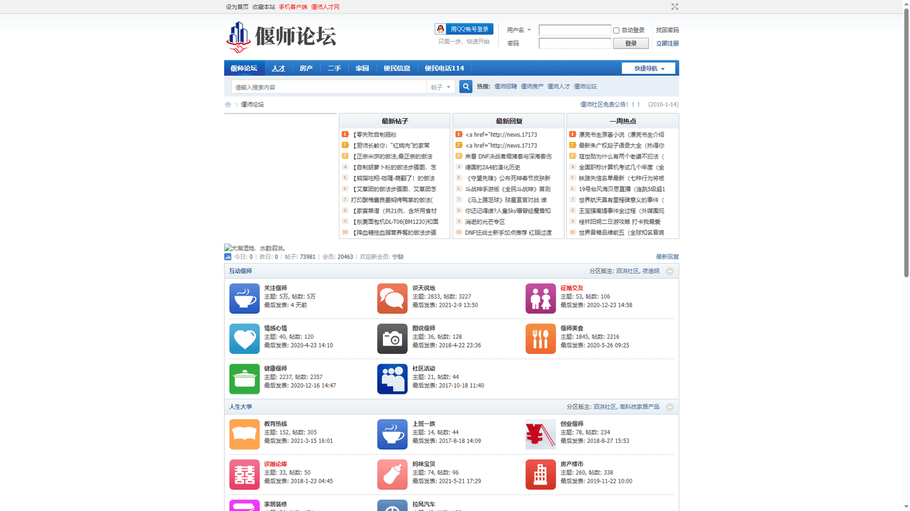
Task: Open hot topic 王宝强离婚事件全过程
Action: (x=621, y=211)
